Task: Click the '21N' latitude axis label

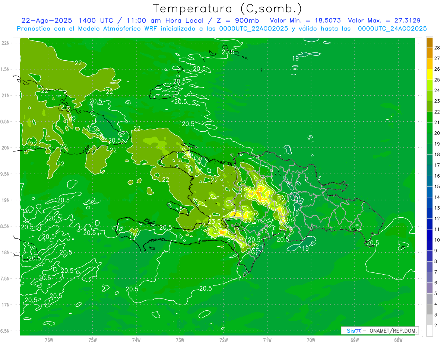Action: tap(6, 96)
